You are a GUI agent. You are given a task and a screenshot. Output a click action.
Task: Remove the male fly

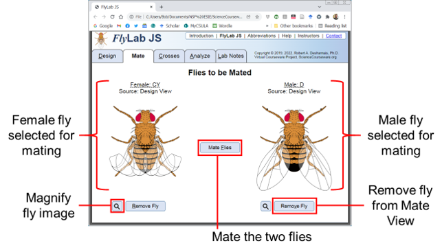click(294, 206)
